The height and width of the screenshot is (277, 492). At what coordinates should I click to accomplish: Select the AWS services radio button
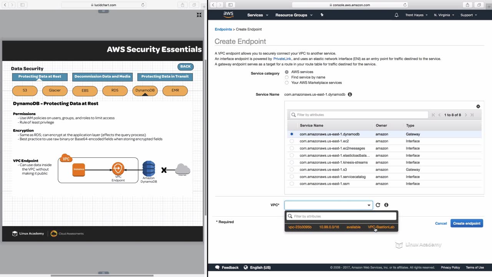287,72
